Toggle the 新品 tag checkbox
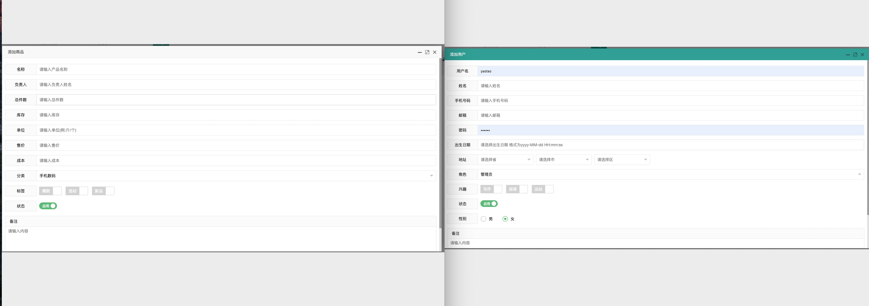This screenshot has height=306, width=869. click(x=103, y=191)
